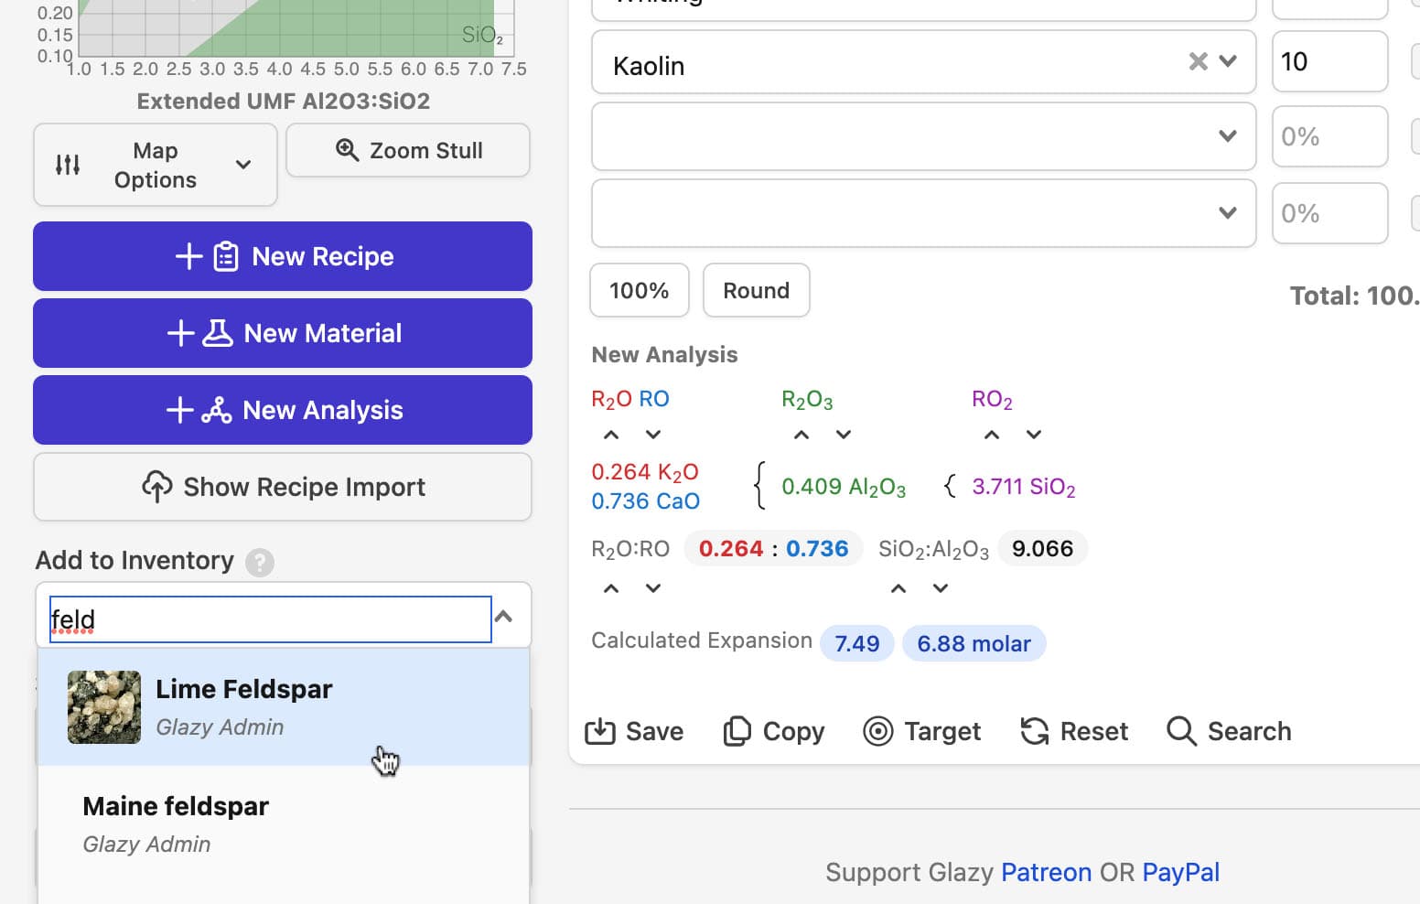Choose Maine feldspar from list
The image size is (1420, 904).
click(176, 823)
